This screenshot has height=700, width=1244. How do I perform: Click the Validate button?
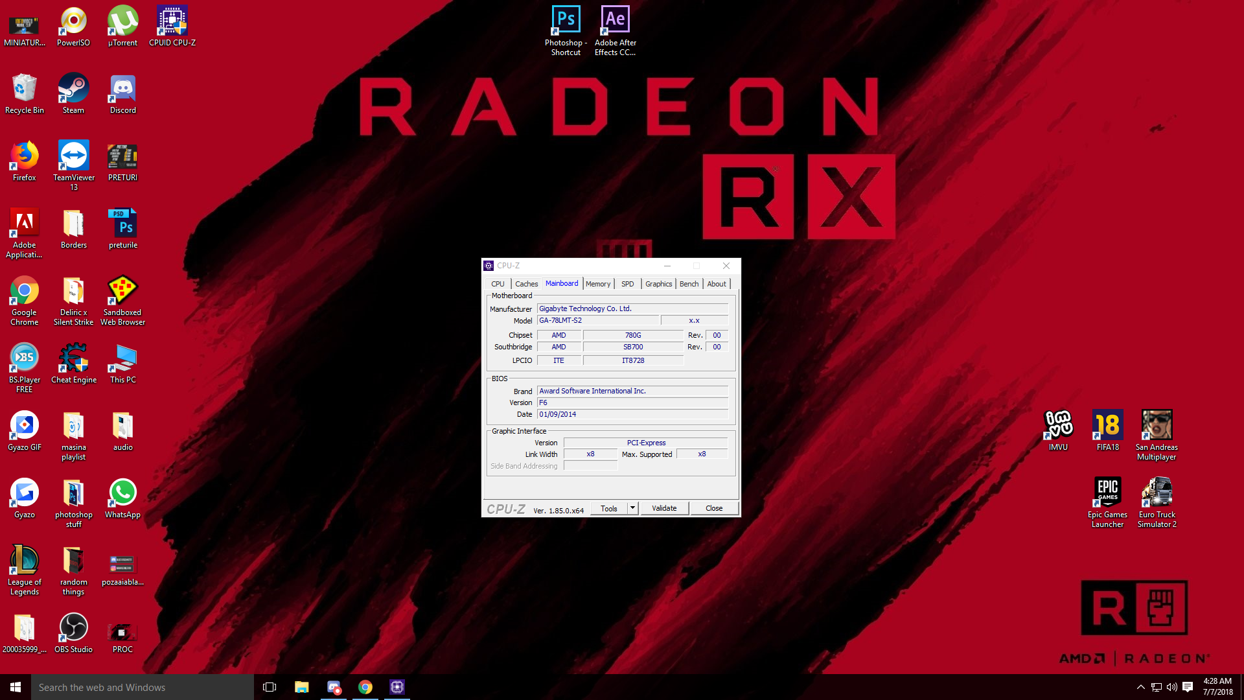[x=664, y=508]
